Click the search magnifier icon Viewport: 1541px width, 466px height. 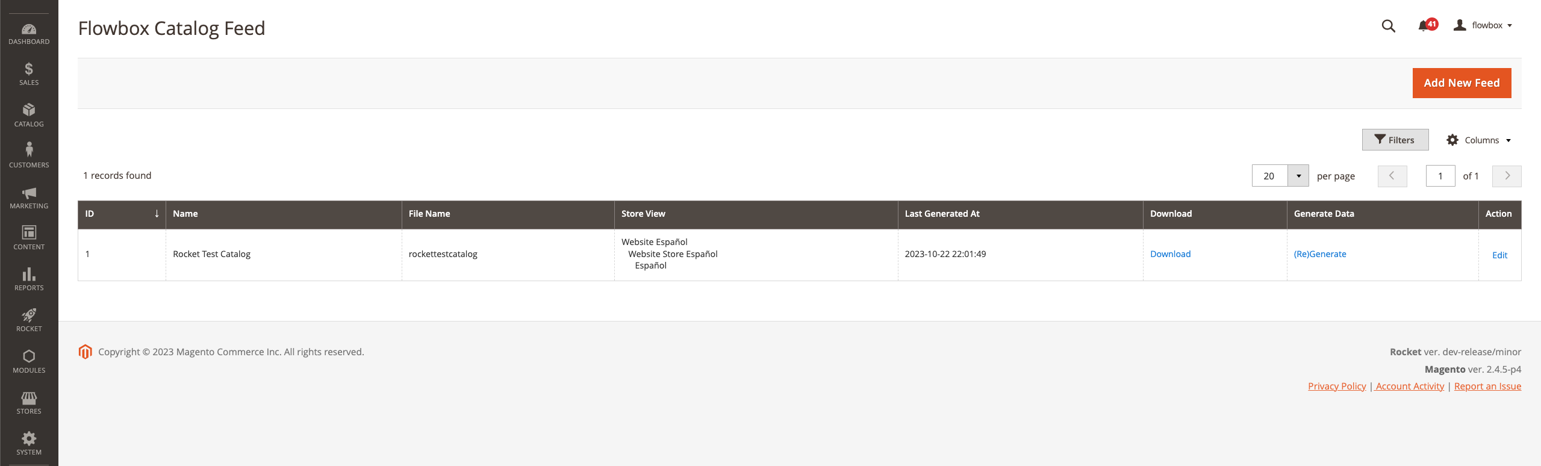pyautogui.click(x=1388, y=26)
